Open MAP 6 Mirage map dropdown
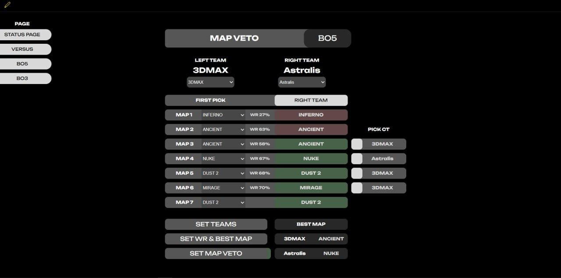 click(x=223, y=188)
